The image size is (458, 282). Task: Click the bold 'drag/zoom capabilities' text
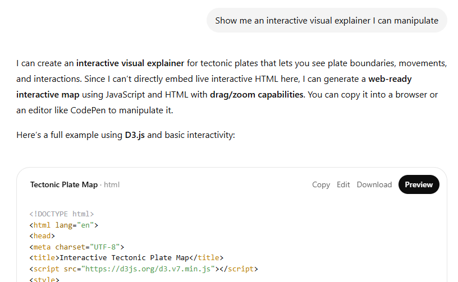click(257, 95)
